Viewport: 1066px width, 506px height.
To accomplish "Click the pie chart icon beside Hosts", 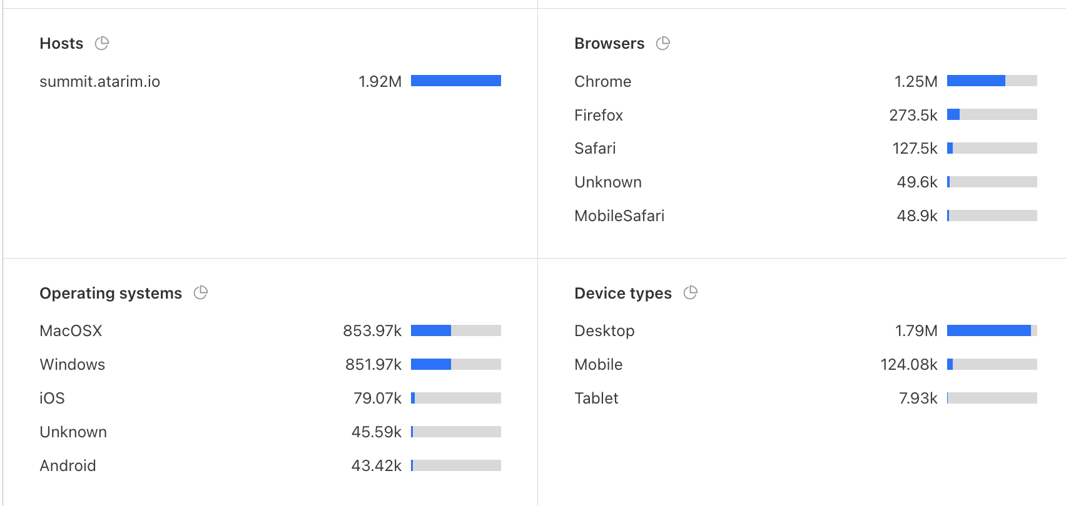I will pos(101,43).
